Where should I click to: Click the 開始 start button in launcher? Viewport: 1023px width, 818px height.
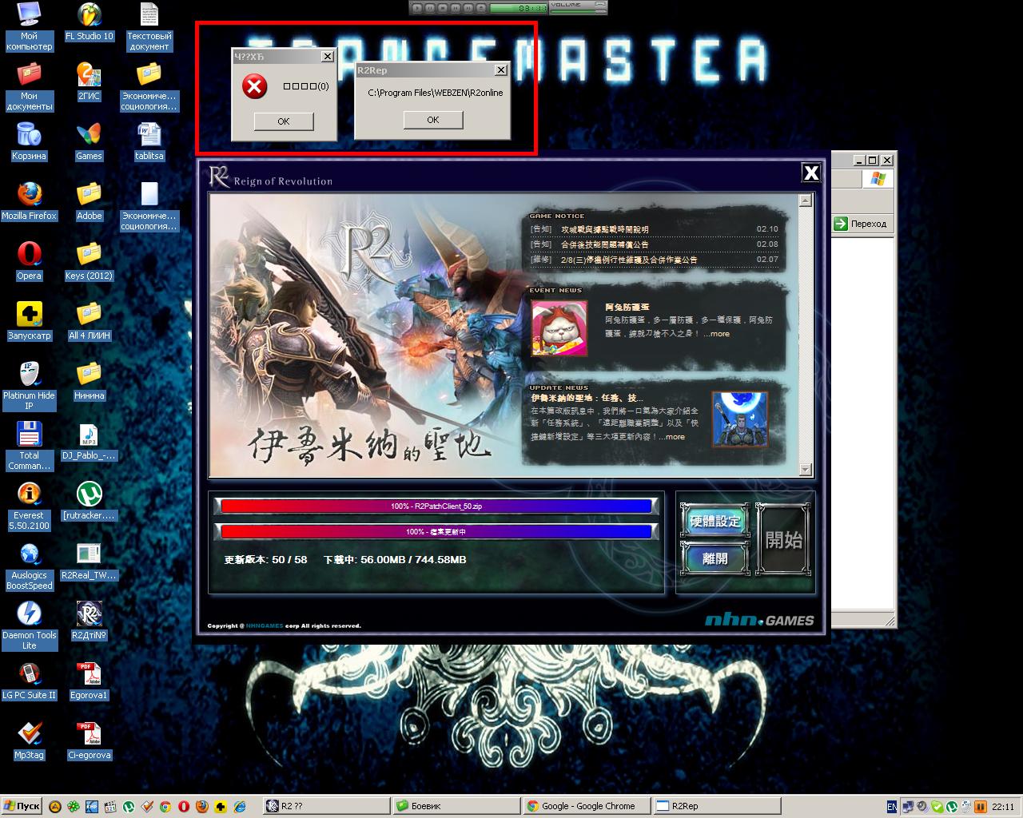click(x=783, y=539)
